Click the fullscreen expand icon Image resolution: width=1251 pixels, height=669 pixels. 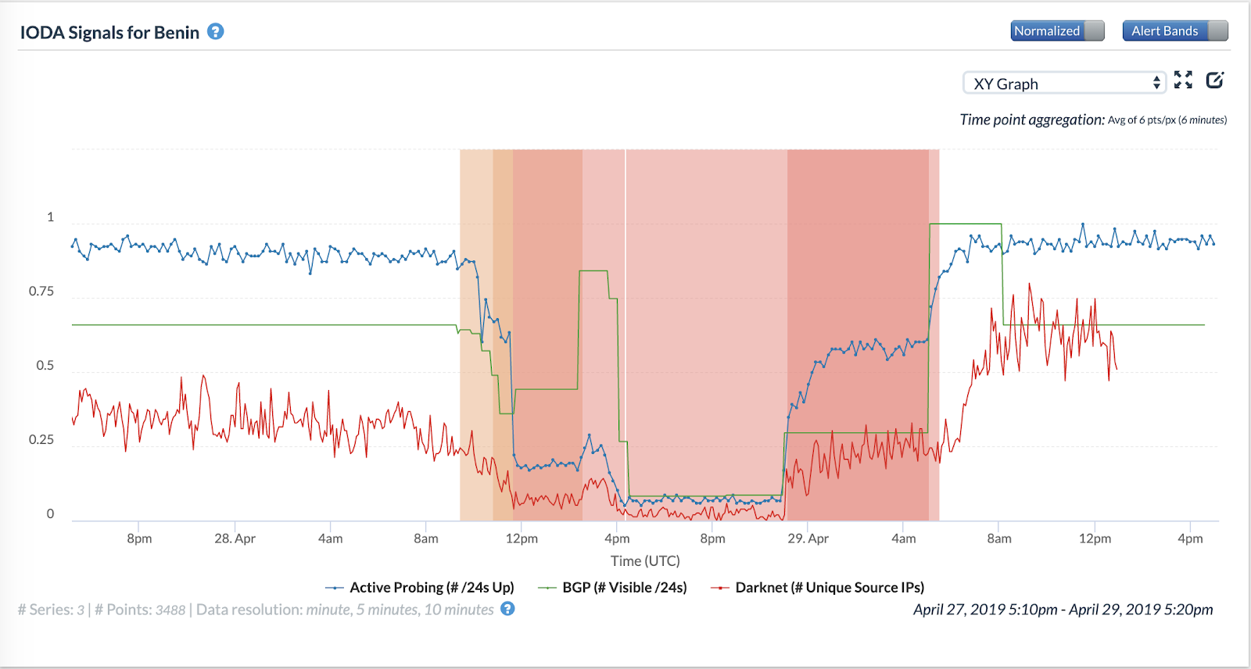click(1183, 80)
